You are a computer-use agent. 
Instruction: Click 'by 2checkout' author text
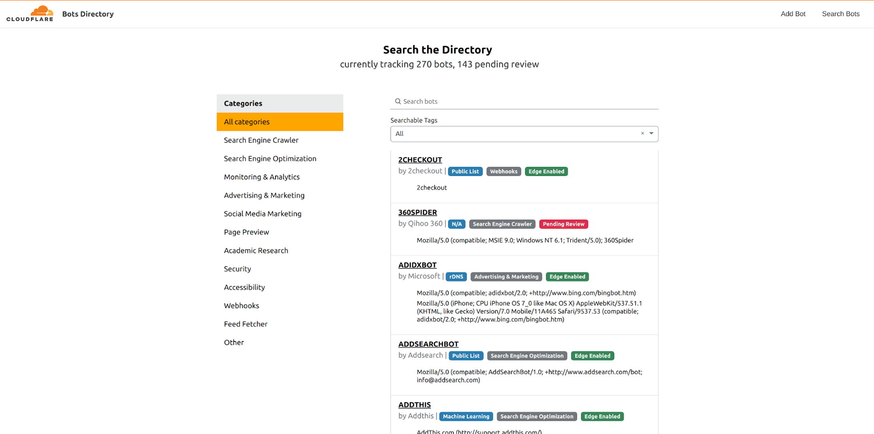pyautogui.click(x=420, y=171)
